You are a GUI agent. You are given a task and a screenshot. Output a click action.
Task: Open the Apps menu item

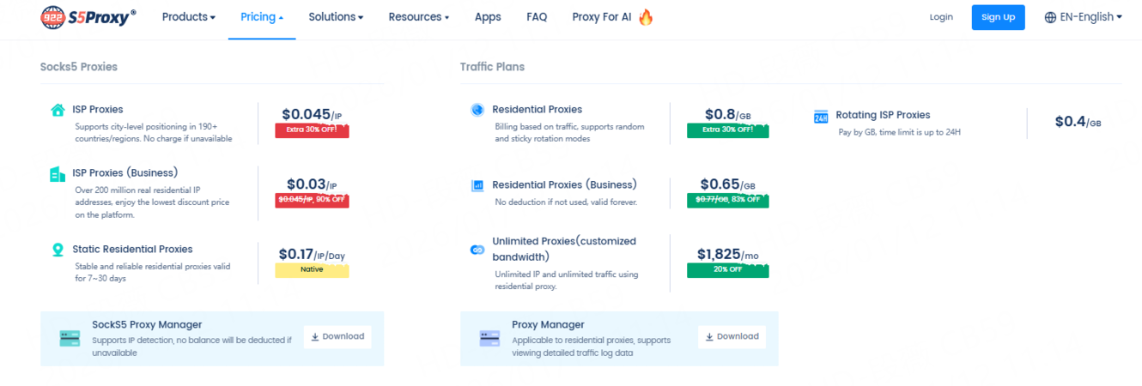(x=488, y=17)
